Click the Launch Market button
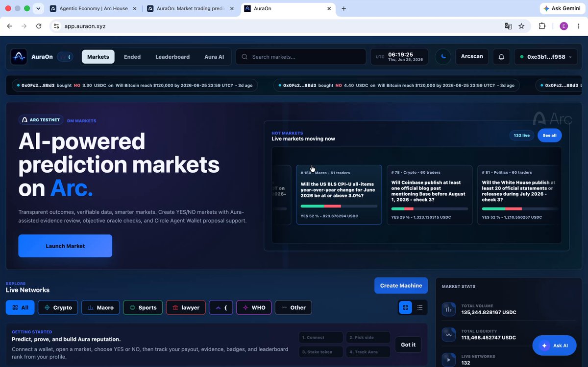 click(65, 246)
